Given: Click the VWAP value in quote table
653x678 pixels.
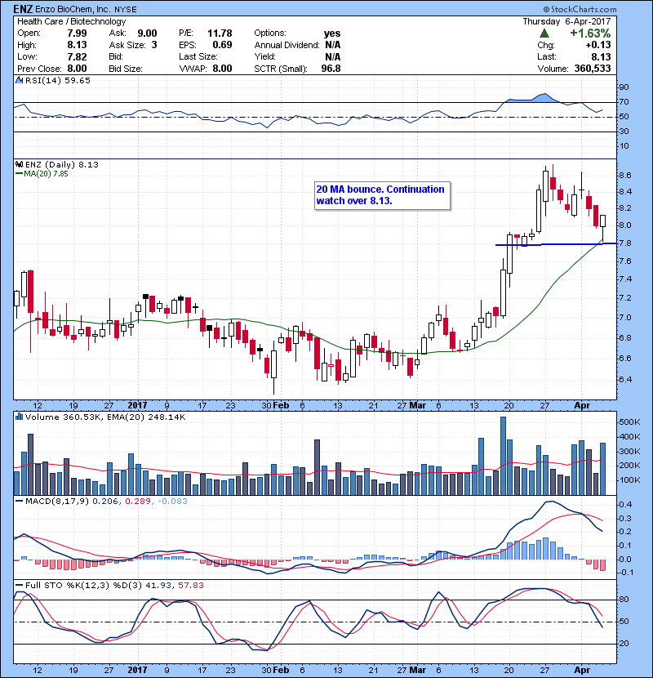Looking at the screenshot, I should (222, 69).
